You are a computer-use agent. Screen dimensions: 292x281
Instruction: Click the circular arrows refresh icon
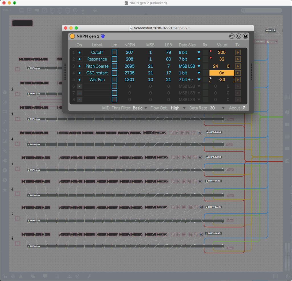click(x=238, y=36)
